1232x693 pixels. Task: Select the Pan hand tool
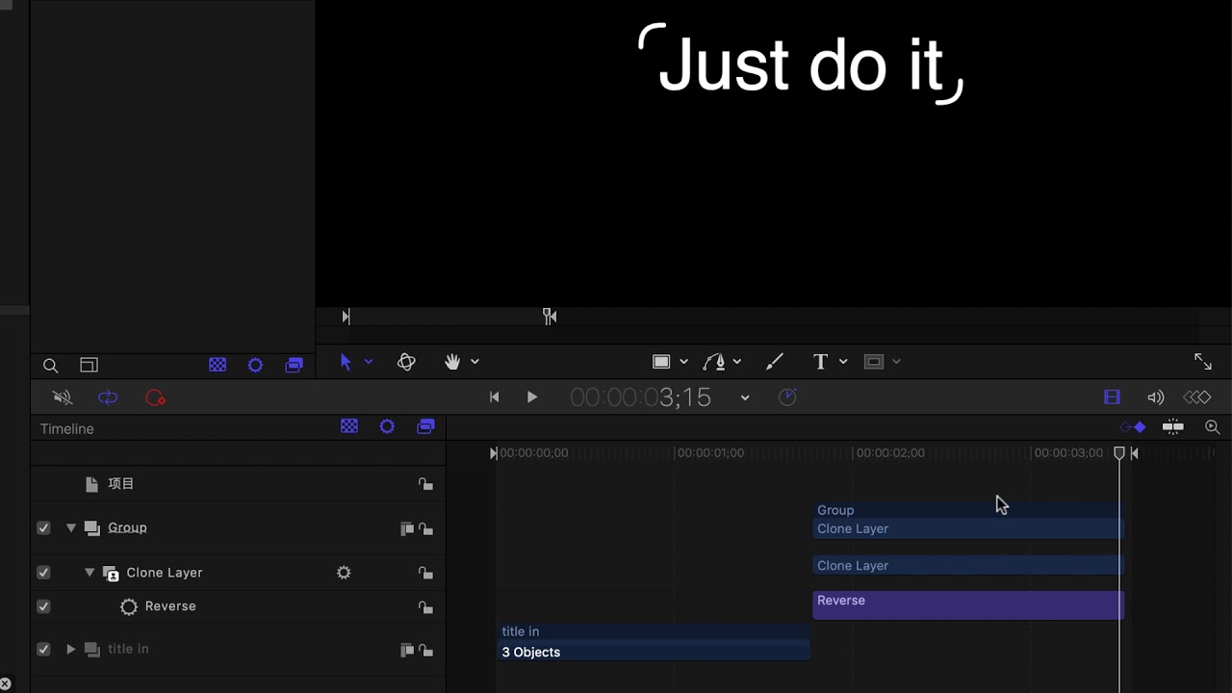click(452, 362)
